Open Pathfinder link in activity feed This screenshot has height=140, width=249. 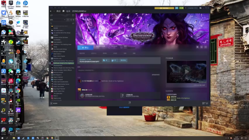click(112, 81)
